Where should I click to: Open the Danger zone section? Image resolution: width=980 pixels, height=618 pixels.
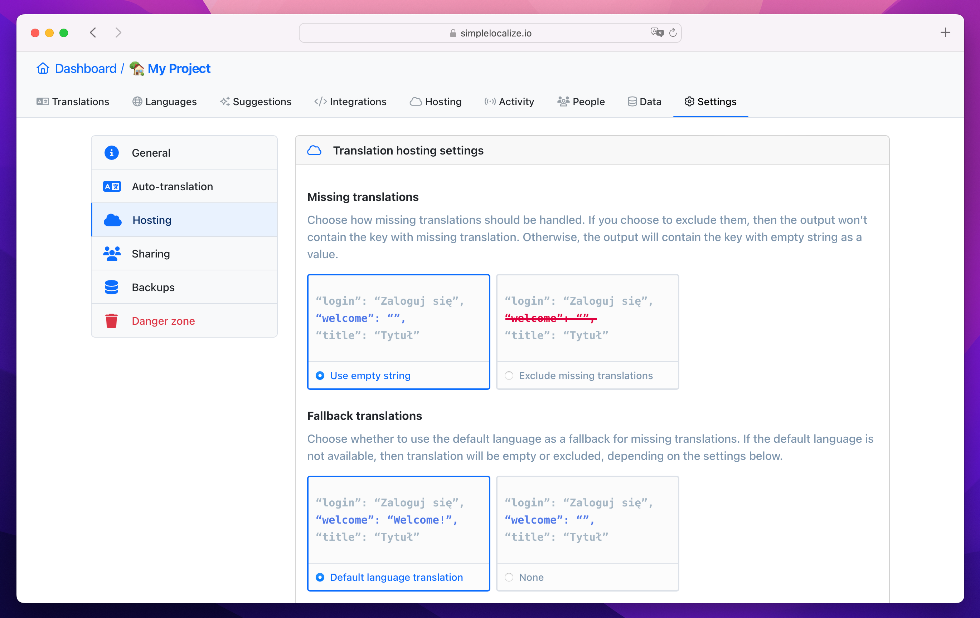[184, 321]
